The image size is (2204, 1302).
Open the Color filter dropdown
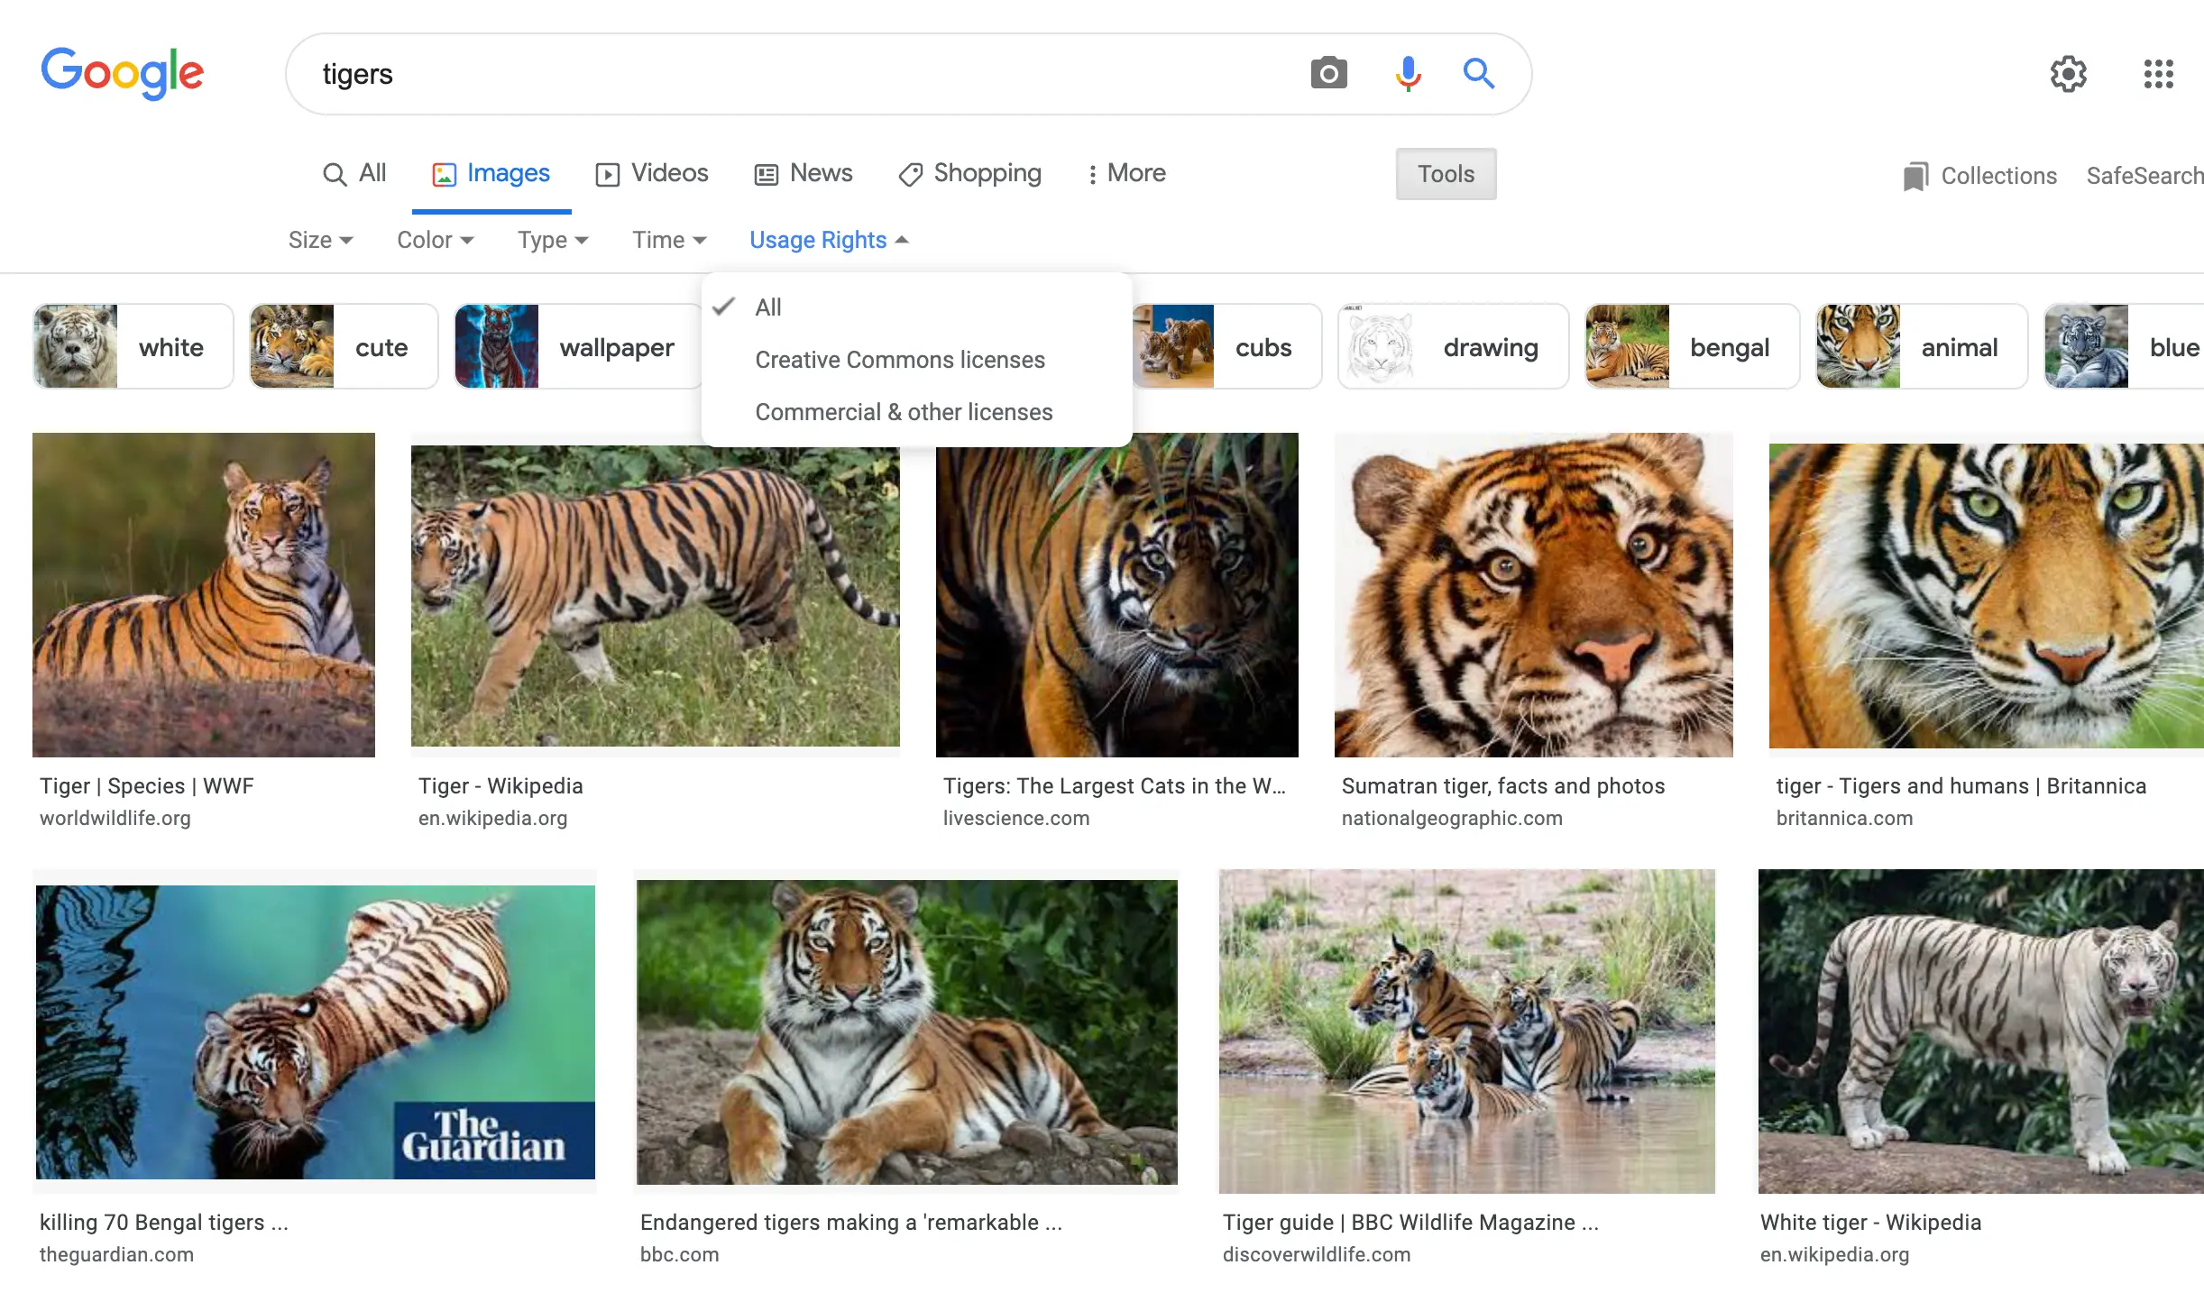[x=435, y=240]
